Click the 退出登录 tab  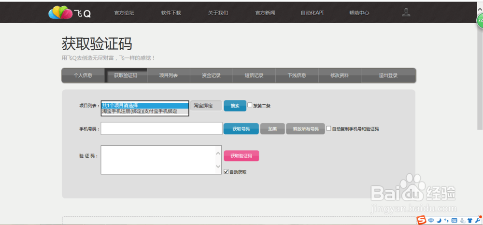tap(388, 75)
